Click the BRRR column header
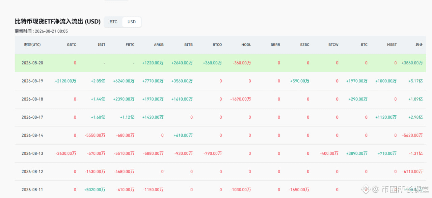 (x=275, y=45)
